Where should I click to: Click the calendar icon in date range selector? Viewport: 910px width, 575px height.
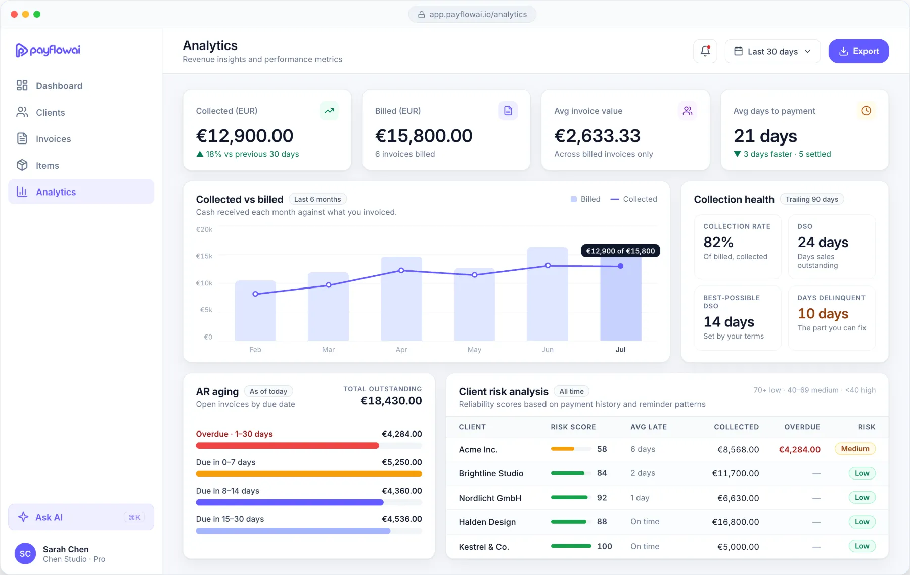pyautogui.click(x=739, y=51)
